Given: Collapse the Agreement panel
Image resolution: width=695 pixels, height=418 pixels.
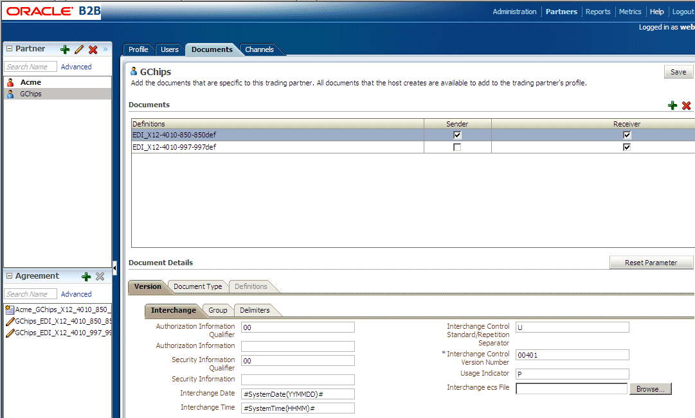Looking at the screenshot, I should (9, 276).
